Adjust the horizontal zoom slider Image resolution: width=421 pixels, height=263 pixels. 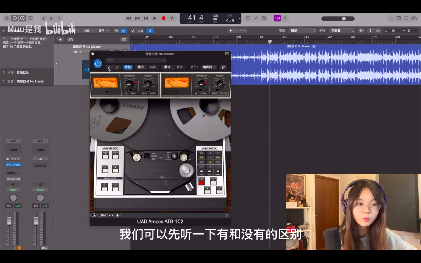coord(409,31)
